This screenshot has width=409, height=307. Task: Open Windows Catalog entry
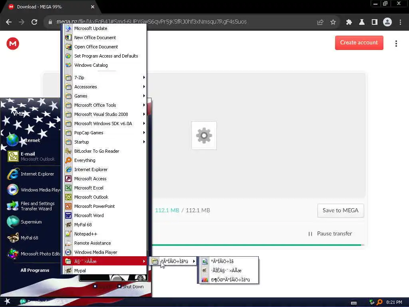tap(105, 65)
